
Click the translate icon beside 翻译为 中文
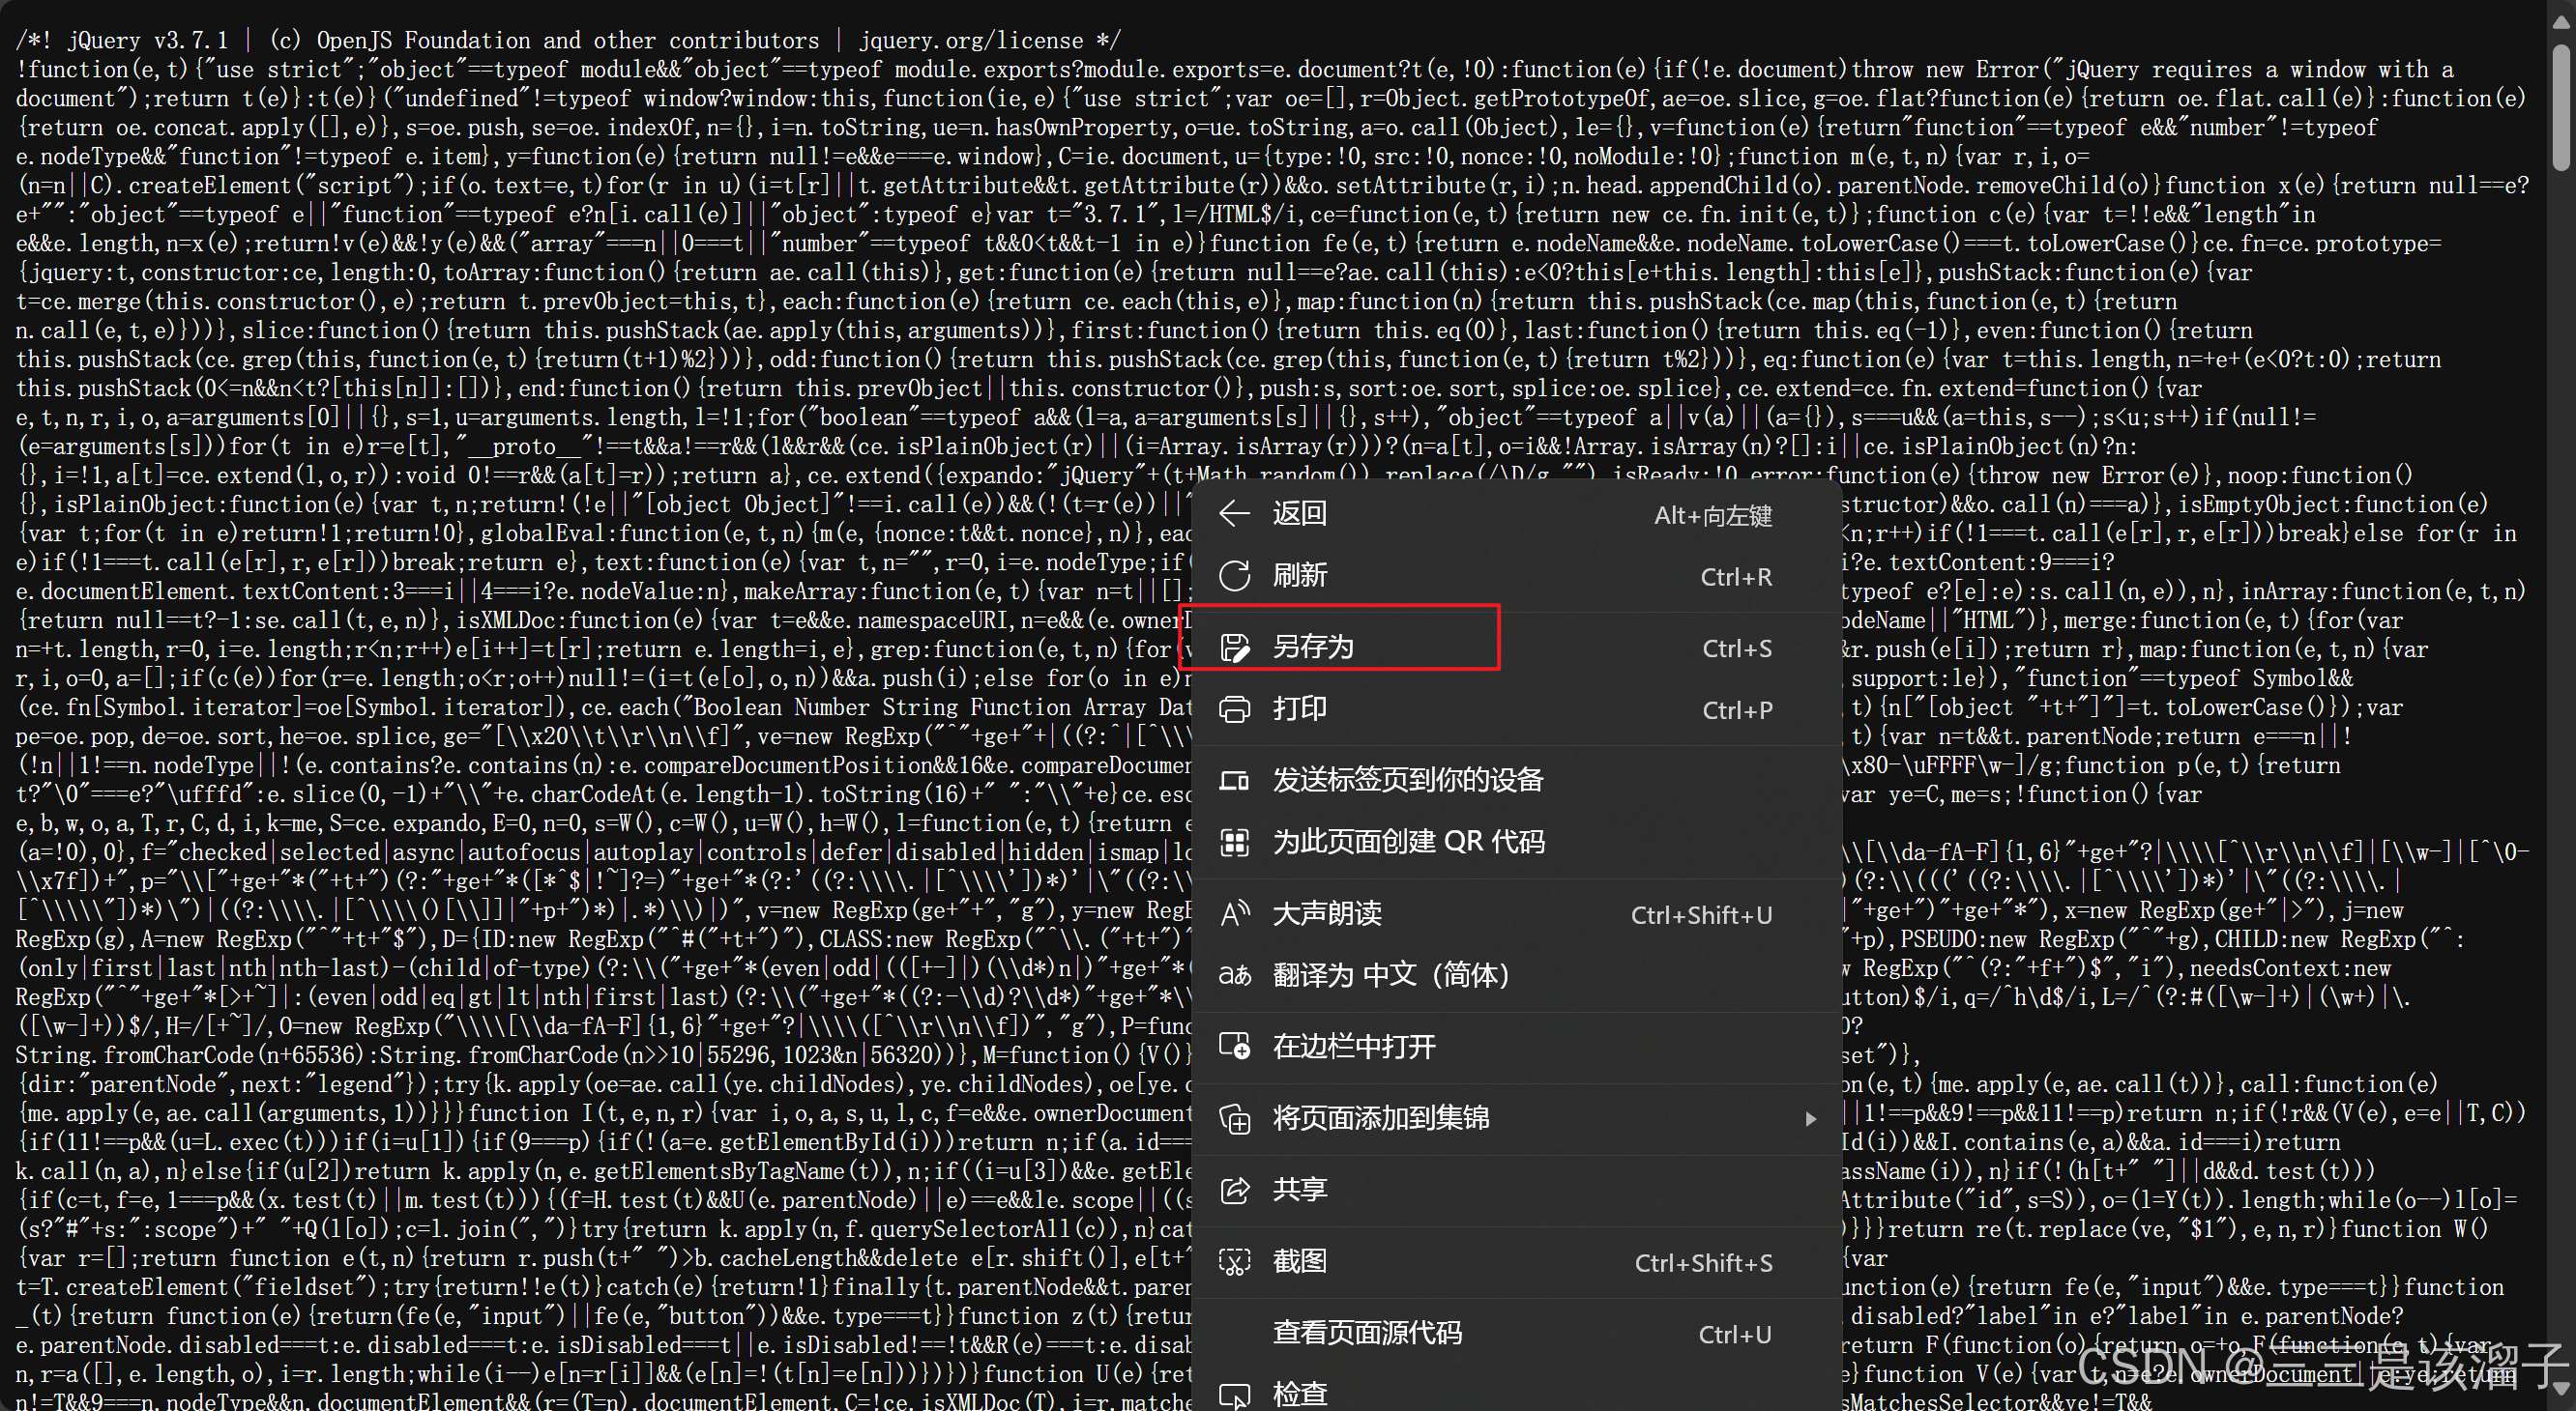(1235, 975)
